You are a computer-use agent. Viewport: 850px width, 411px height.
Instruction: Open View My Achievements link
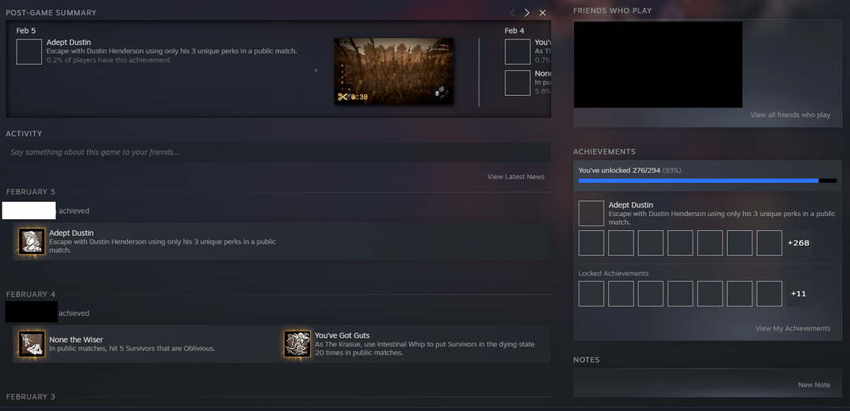pyautogui.click(x=792, y=328)
